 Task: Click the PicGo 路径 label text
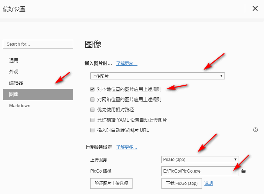tap(101, 171)
